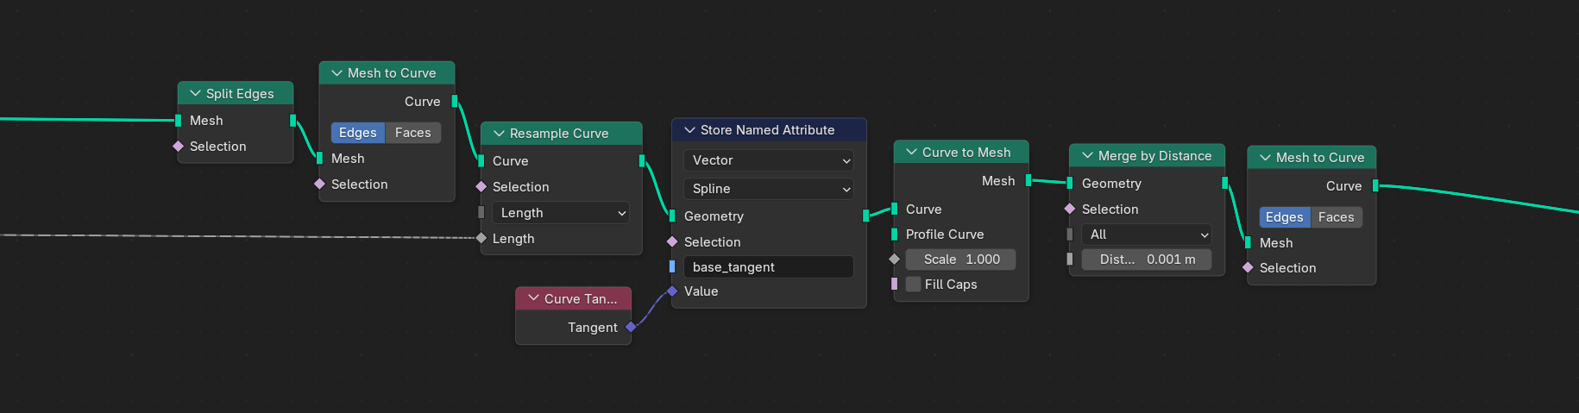The height and width of the screenshot is (413, 1579).
Task: Collapse the Split Edges node
Action: click(x=195, y=94)
